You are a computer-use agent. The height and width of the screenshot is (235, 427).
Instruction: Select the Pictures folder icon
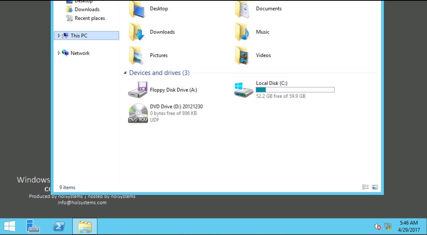click(137, 55)
